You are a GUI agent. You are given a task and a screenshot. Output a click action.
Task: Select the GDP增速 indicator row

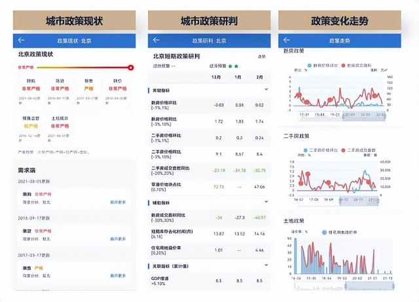point(209,281)
